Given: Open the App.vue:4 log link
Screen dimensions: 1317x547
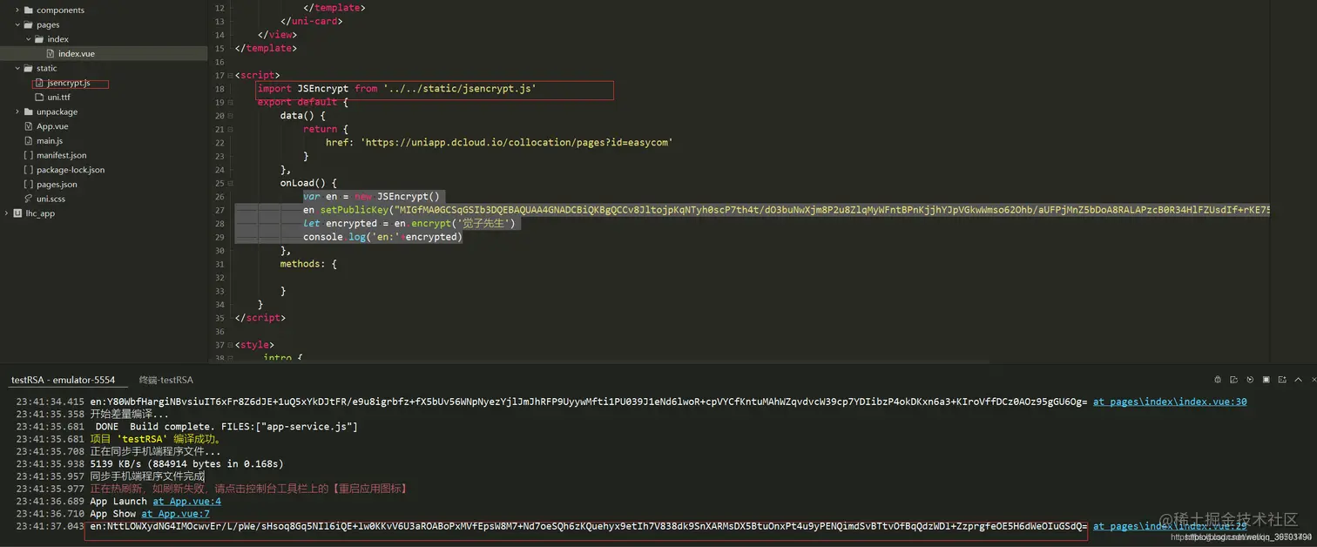Looking at the screenshot, I should pyautogui.click(x=187, y=502).
